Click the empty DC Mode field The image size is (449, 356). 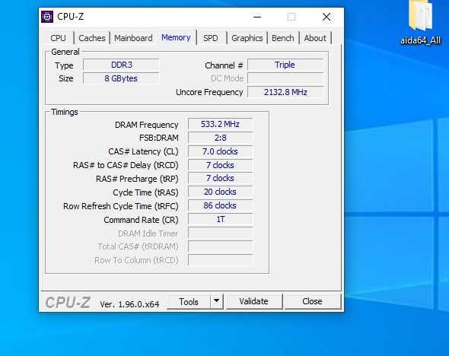click(x=285, y=78)
